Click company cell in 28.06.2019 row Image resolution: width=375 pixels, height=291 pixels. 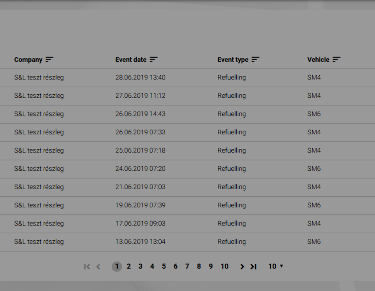(39, 77)
